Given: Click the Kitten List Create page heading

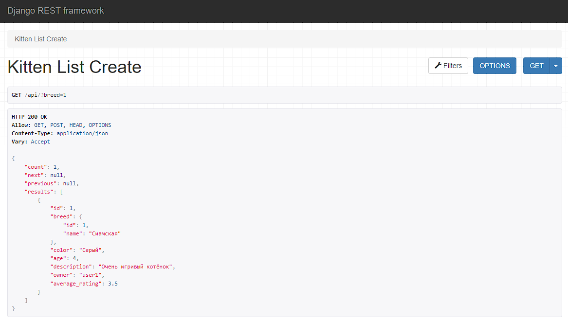Looking at the screenshot, I should (74, 67).
